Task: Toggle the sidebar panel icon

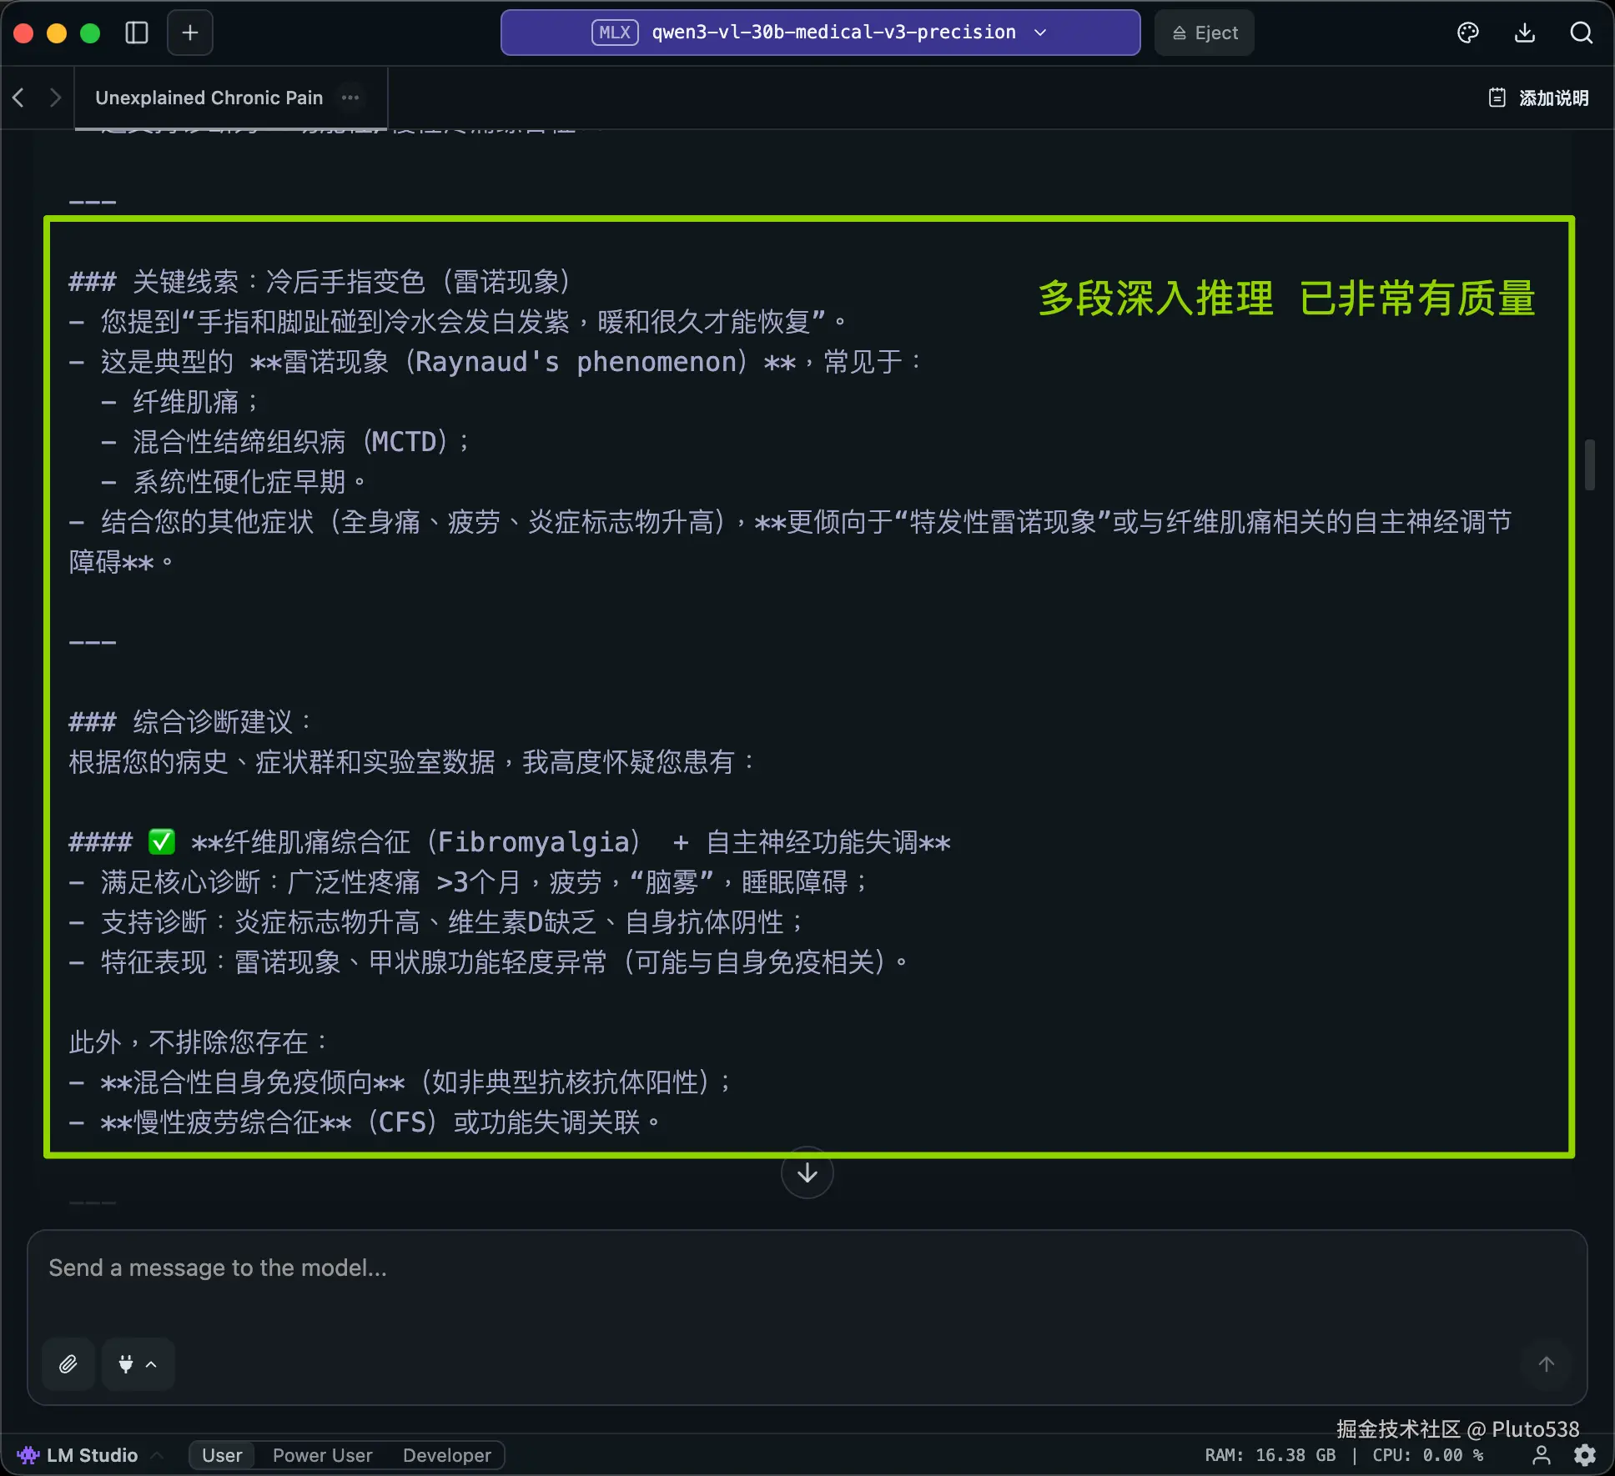Action: coord(137,33)
